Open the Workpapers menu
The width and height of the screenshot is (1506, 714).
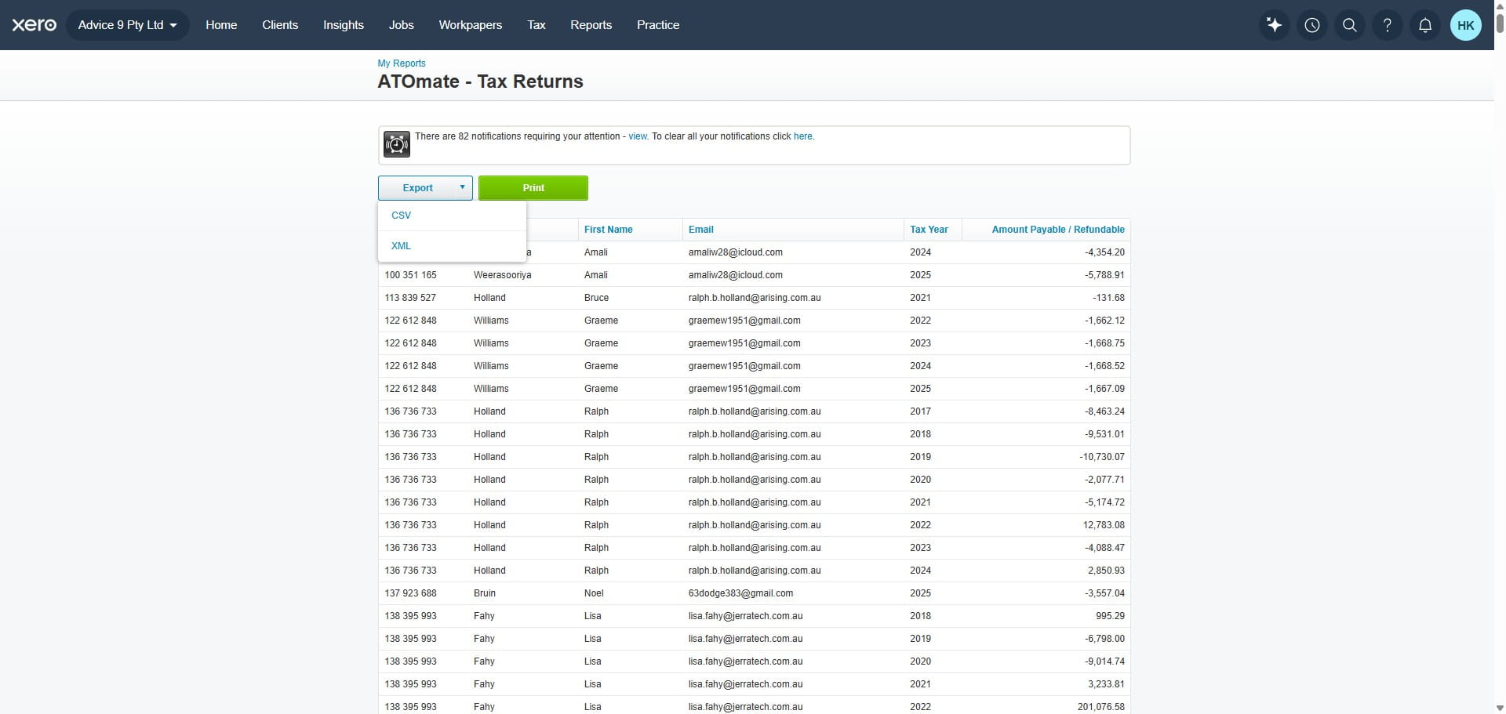[471, 25]
